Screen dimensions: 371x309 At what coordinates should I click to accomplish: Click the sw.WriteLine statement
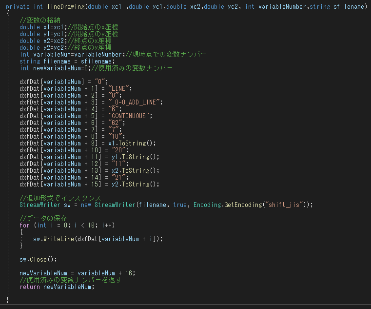tap(98, 239)
